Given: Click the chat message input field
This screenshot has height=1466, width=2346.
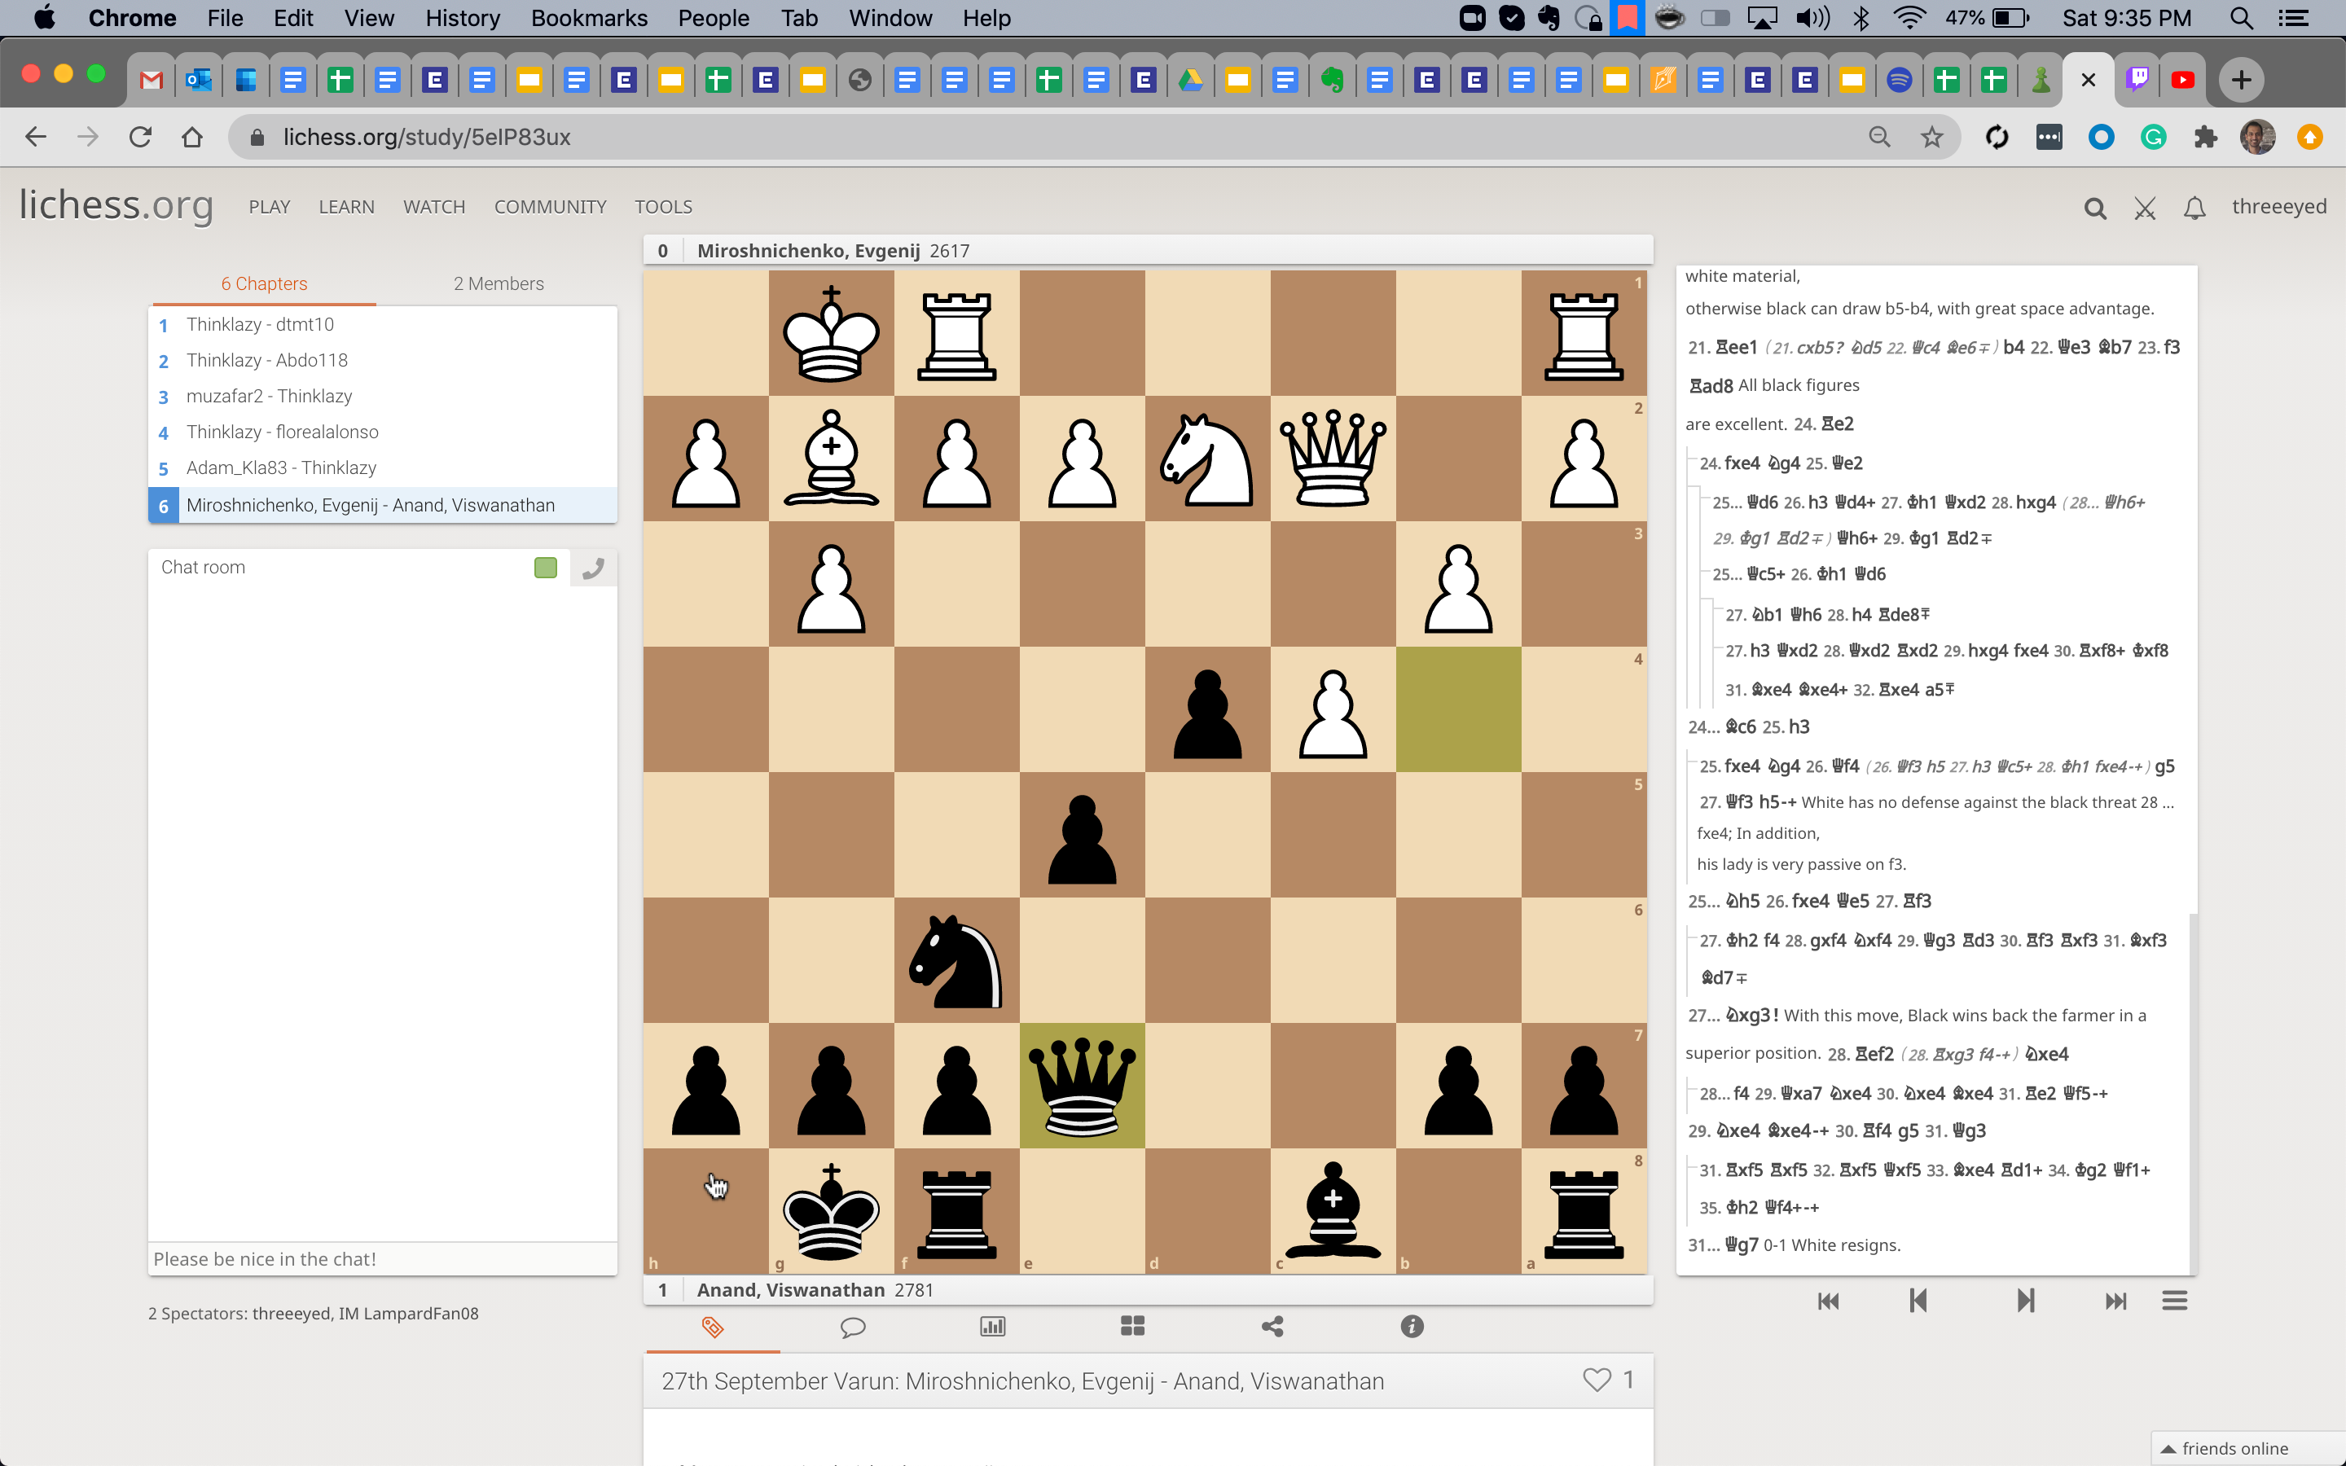Looking at the screenshot, I should [382, 1258].
